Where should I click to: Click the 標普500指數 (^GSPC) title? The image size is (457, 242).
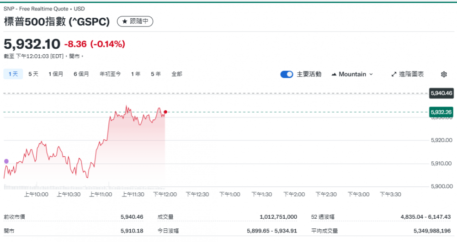tap(57, 21)
